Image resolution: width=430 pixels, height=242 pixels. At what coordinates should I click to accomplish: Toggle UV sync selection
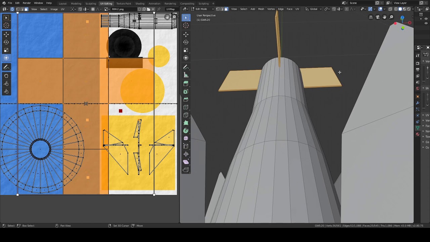pyautogui.click(x=12, y=9)
